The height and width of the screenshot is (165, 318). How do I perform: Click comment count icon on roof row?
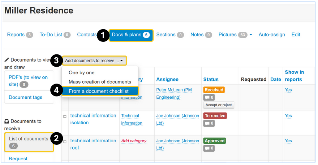(x=209, y=148)
